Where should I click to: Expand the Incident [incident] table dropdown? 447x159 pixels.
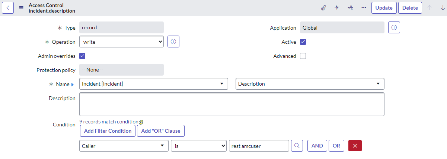(153, 84)
